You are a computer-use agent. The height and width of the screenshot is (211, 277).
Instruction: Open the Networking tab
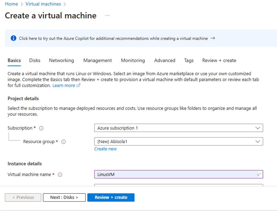tap(61, 60)
